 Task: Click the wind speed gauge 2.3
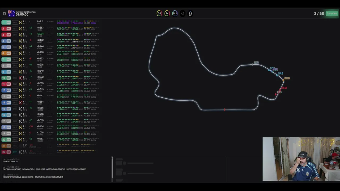point(190,14)
